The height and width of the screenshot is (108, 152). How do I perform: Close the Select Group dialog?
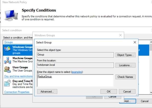point(135,42)
